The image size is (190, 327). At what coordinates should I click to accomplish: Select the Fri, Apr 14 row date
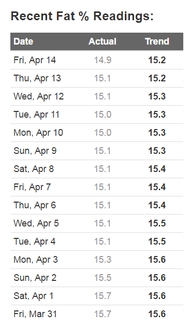tap(35, 60)
